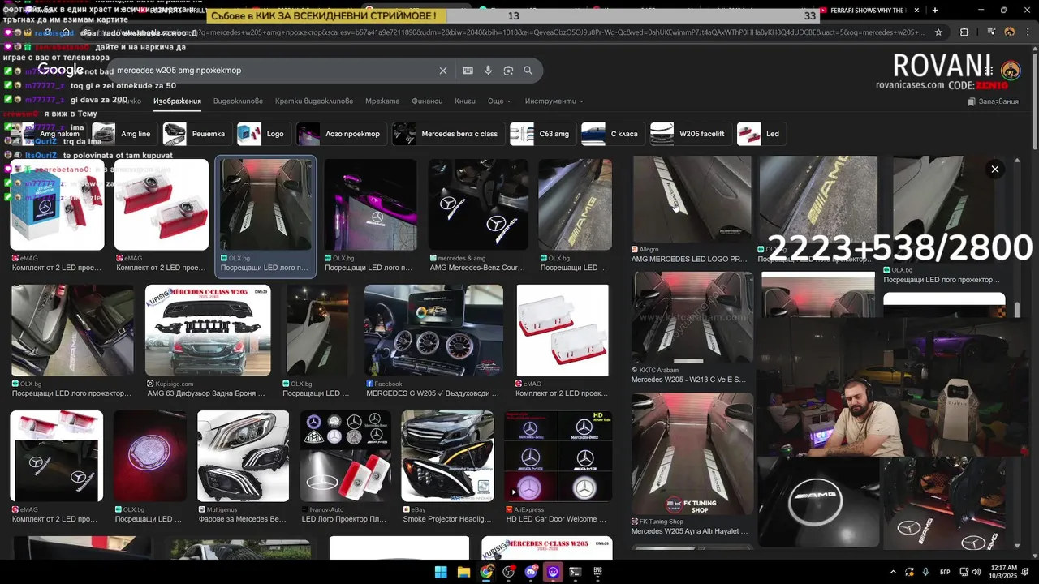Expand the Още dropdown menu
Viewport: 1039px width, 584px height.
499,101
